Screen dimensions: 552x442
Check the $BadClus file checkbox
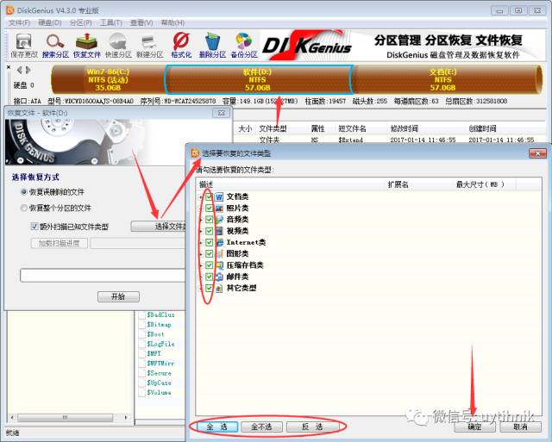[141, 315]
